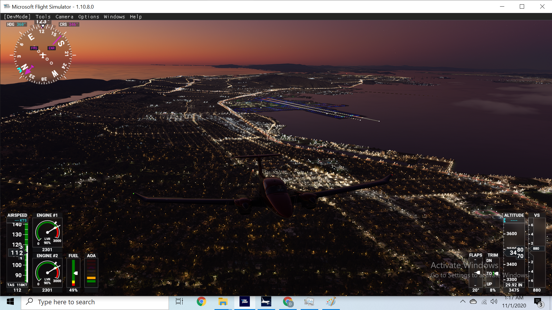Click the FLAPS position indicator
552x310 pixels.
[476, 272]
